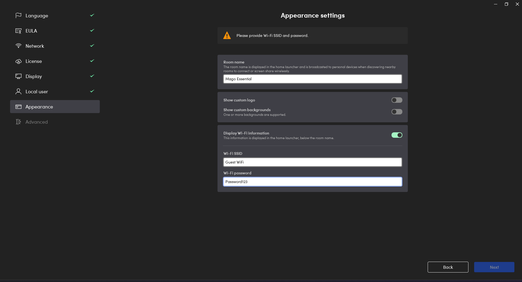Click the Back button

(x=448, y=267)
